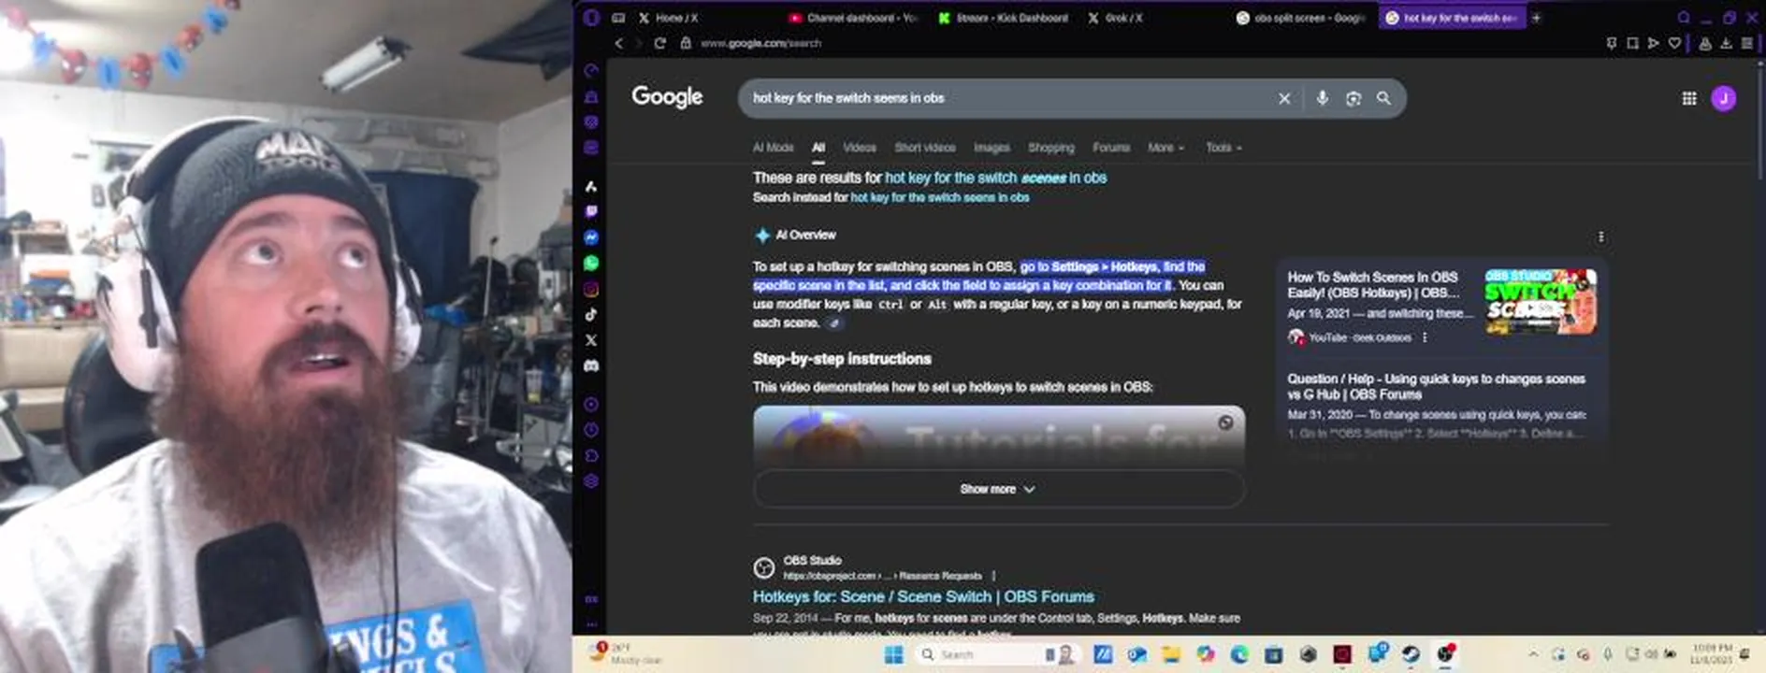Viewport: 1766px width, 673px height.
Task: Open the sidebar three-dot options
Action: (591, 623)
